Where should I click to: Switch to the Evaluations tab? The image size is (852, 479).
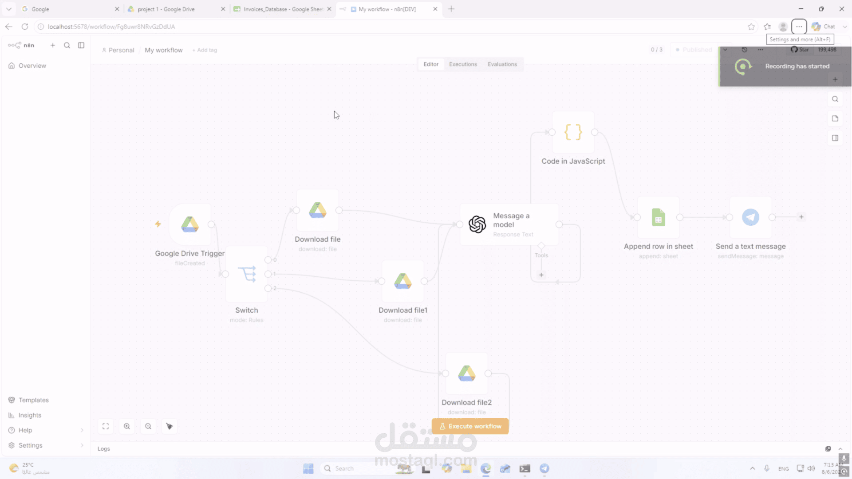point(502,64)
